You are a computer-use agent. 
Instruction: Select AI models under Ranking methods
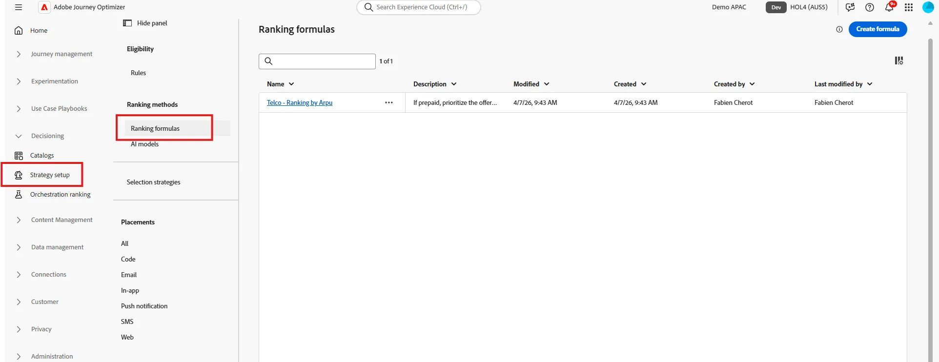tap(144, 144)
